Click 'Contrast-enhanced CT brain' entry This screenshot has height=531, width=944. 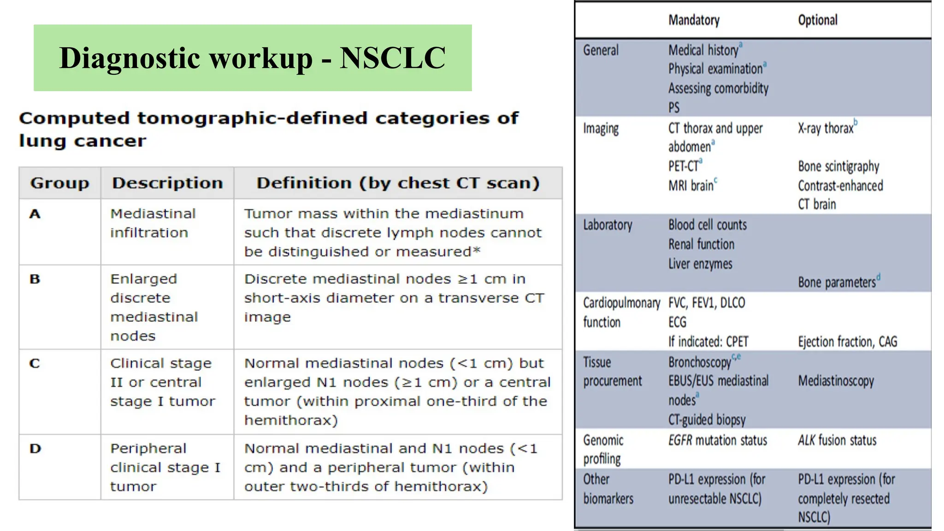[840, 195]
